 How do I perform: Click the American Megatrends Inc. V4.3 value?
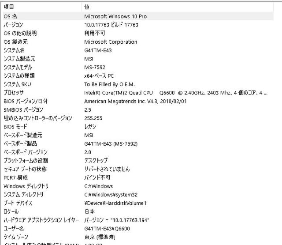tap(135, 101)
